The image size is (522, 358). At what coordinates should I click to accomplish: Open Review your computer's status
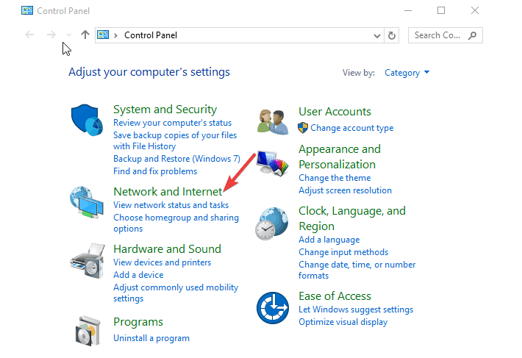pyautogui.click(x=173, y=123)
